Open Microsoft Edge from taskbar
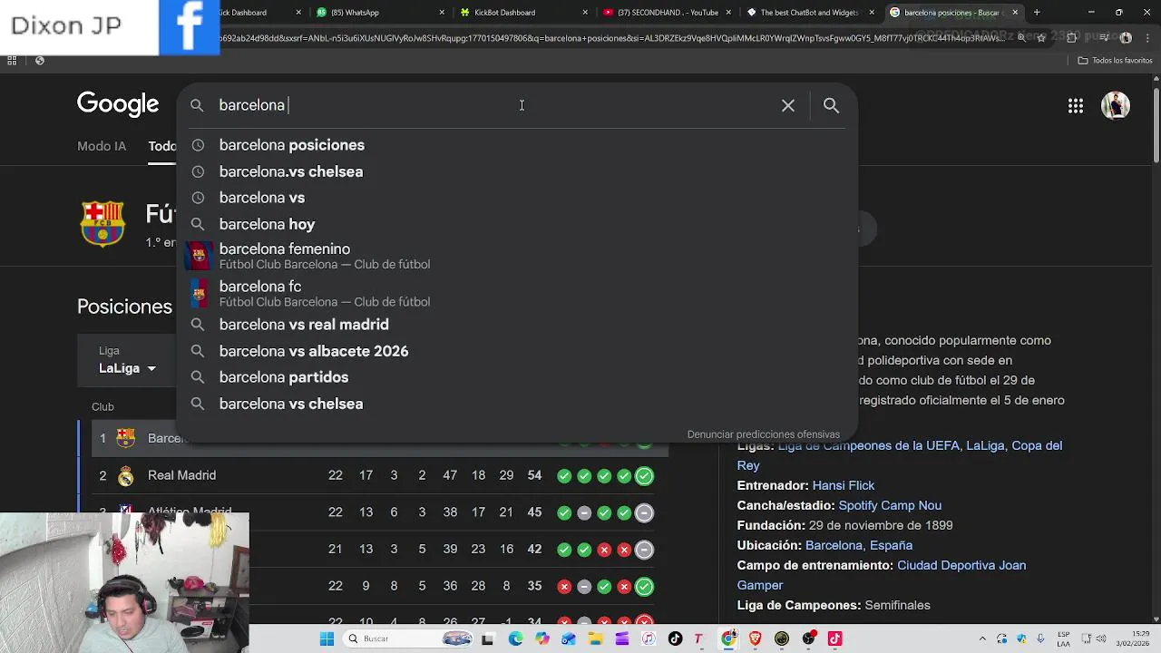 pyautogui.click(x=515, y=638)
